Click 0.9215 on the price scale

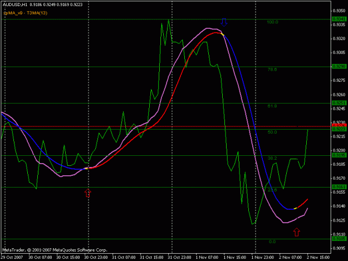point(339,136)
